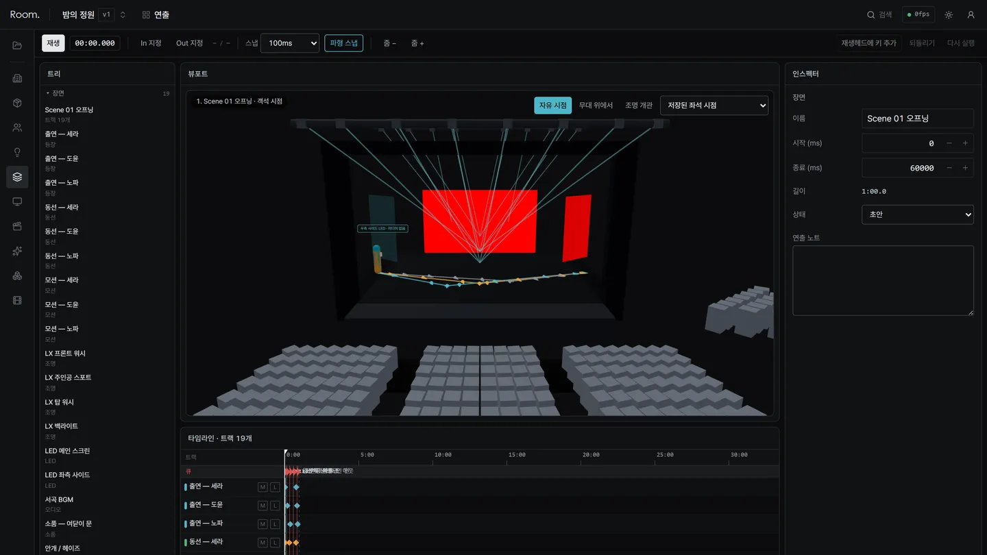Screen dimensions: 987x555
Task: Open the lightbulb icon in sidebar
Action: 17,152
